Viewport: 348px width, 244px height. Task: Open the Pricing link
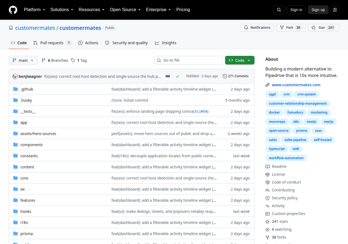coord(183,10)
